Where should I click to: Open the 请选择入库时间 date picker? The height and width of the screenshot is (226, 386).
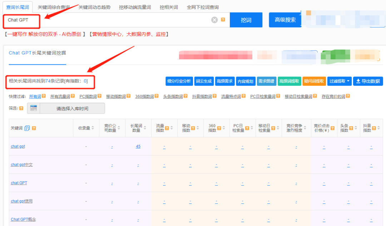tap(72, 108)
